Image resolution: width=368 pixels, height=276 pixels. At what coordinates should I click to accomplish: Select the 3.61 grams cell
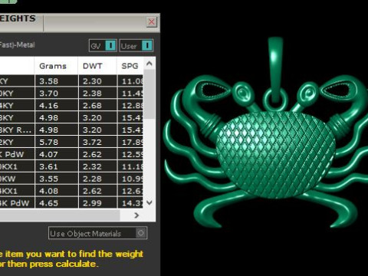pos(56,166)
